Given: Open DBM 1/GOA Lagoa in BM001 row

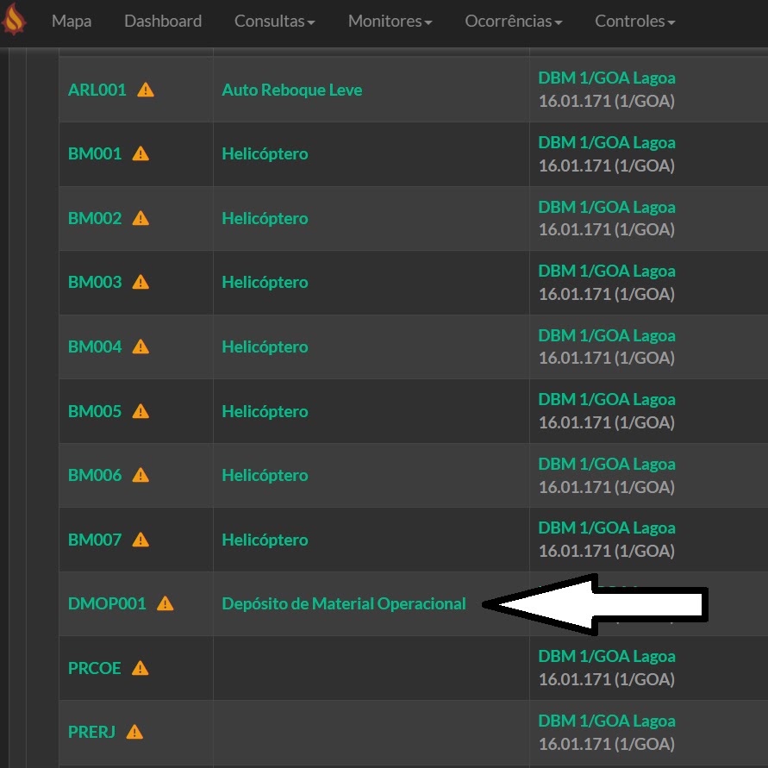Looking at the screenshot, I should [606, 142].
